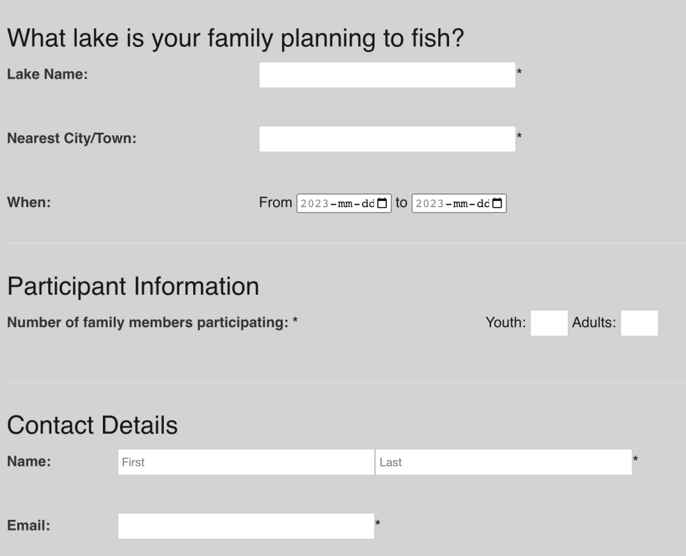
Task: Open the To date calendar picker
Action: pos(497,203)
